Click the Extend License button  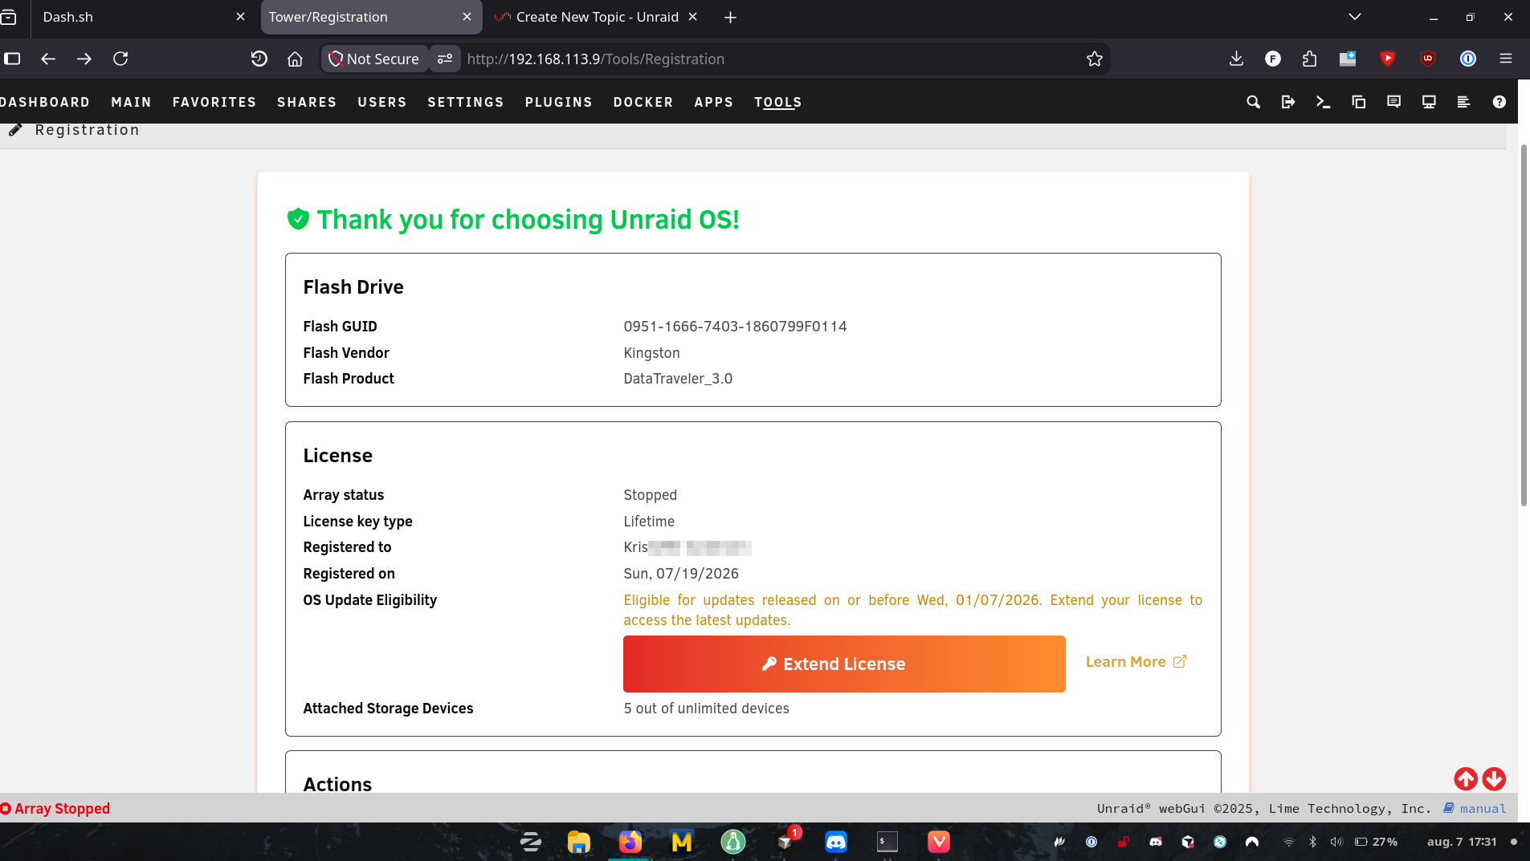(x=844, y=664)
